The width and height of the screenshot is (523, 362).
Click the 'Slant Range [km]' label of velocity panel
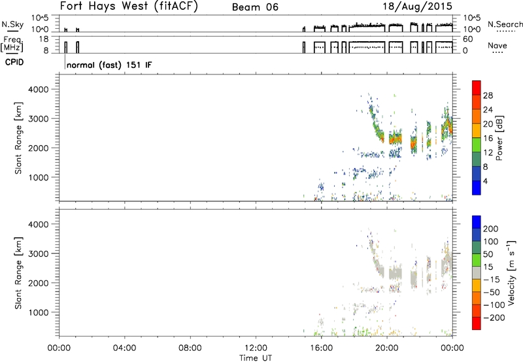click(18, 273)
